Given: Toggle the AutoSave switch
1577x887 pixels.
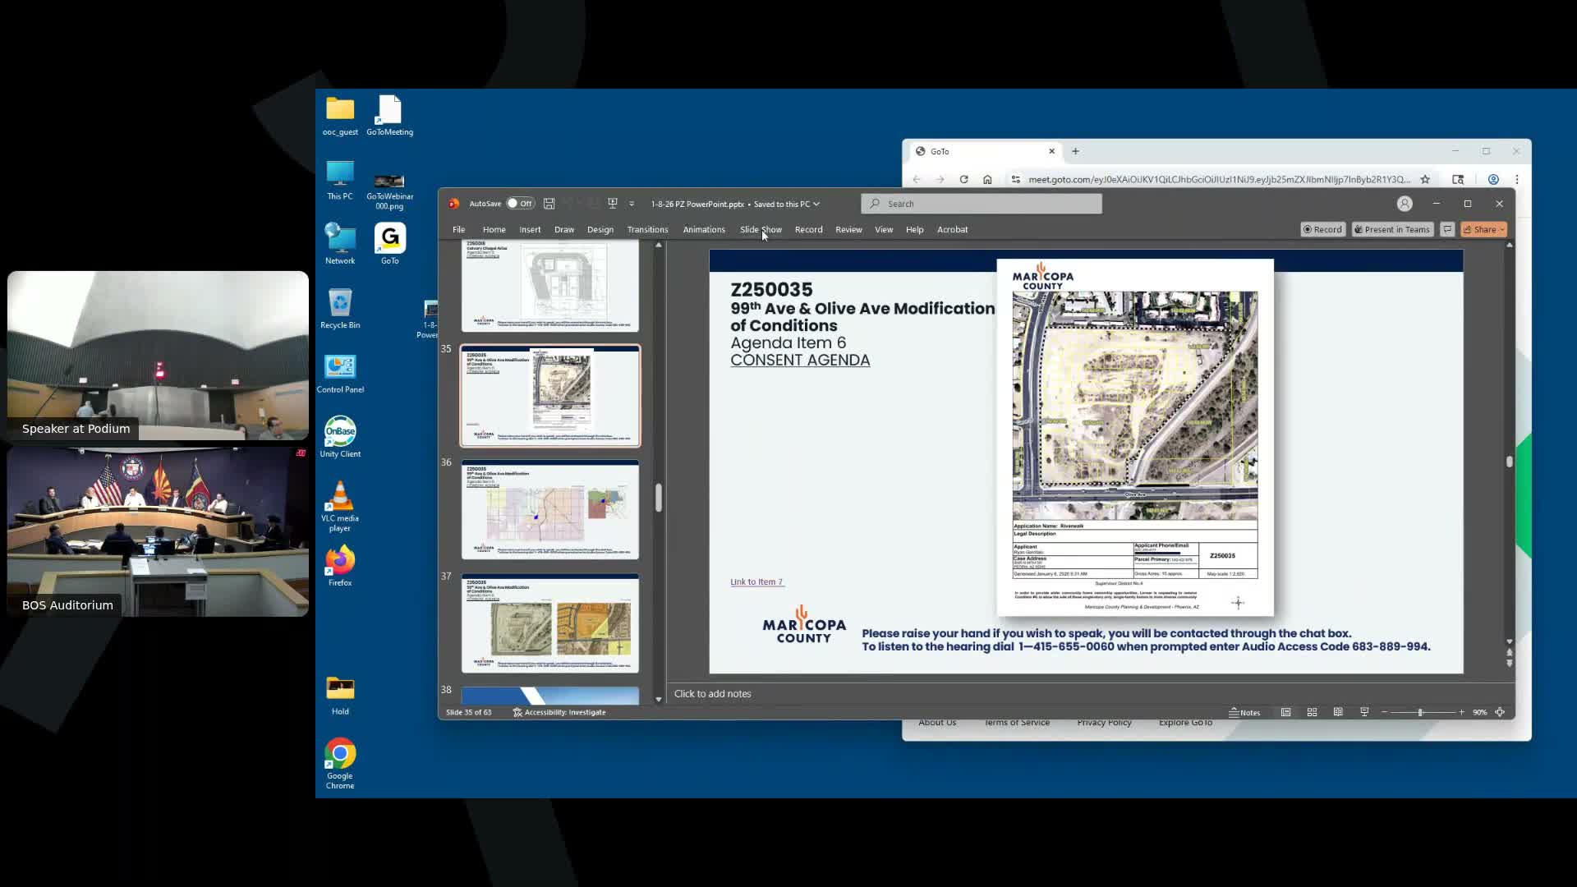Looking at the screenshot, I should point(520,204).
